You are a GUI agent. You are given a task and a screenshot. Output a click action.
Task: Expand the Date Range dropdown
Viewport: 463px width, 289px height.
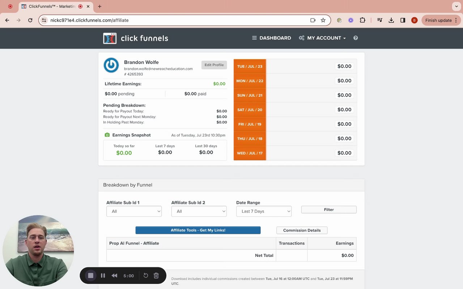pos(264,211)
